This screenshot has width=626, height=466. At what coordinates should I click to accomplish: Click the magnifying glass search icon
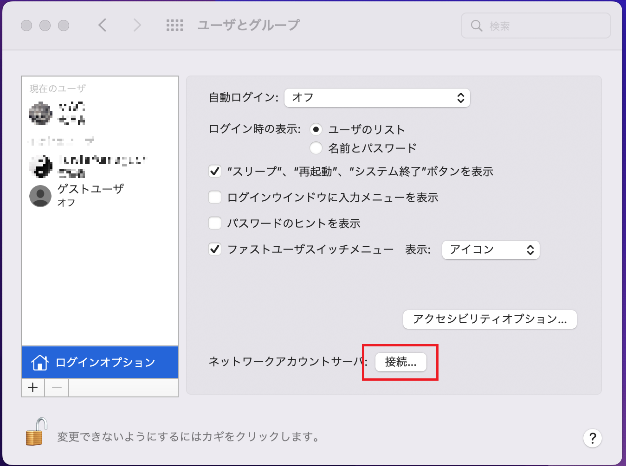[x=477, y=26]
